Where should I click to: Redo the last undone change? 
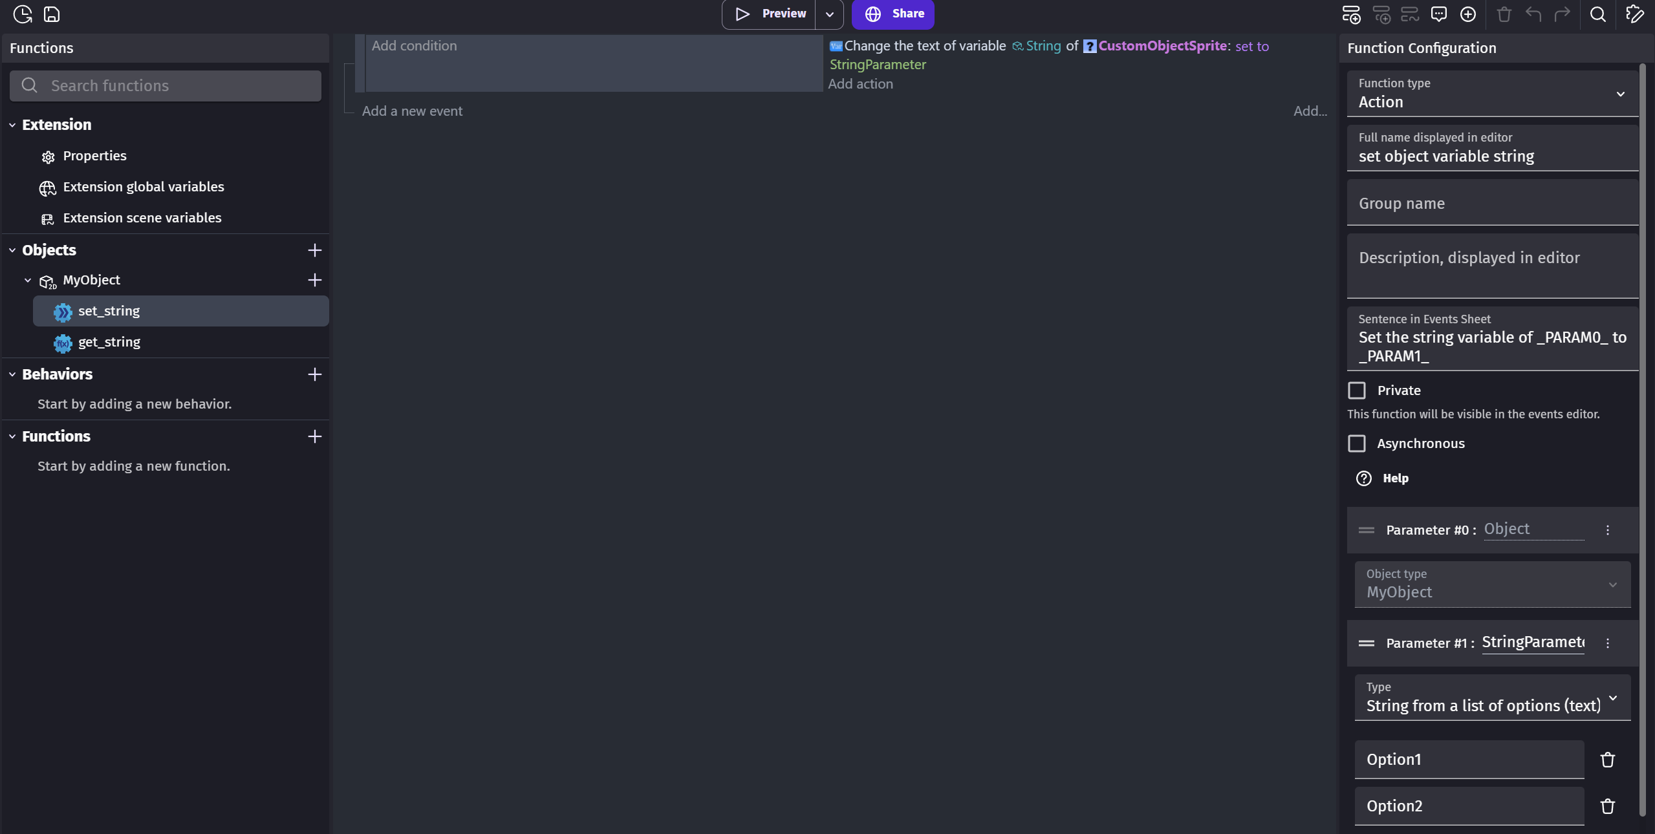1563,14
